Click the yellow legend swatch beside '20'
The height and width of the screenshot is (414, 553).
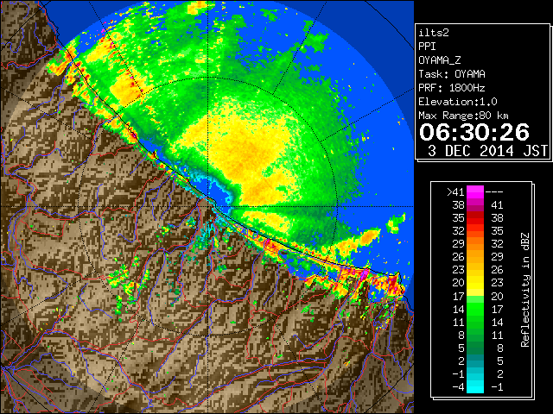[475, 283]
